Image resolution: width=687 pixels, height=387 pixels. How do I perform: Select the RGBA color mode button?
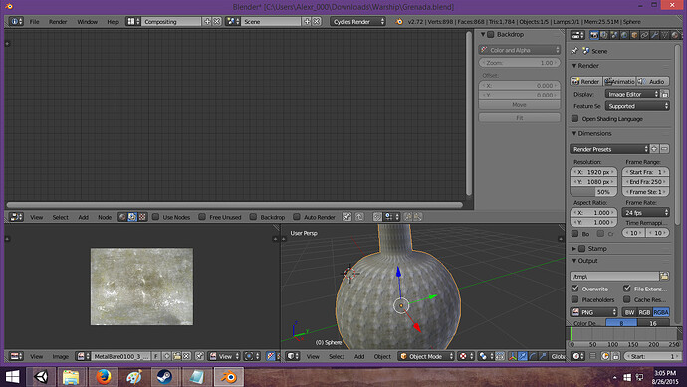click(661, 312)
